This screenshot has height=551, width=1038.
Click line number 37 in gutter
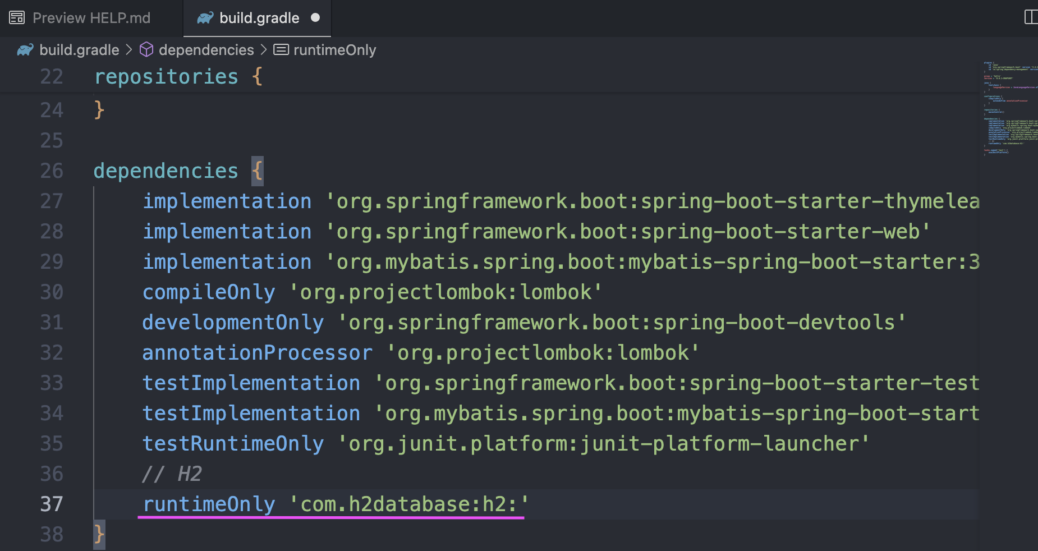tap(52, 504)
